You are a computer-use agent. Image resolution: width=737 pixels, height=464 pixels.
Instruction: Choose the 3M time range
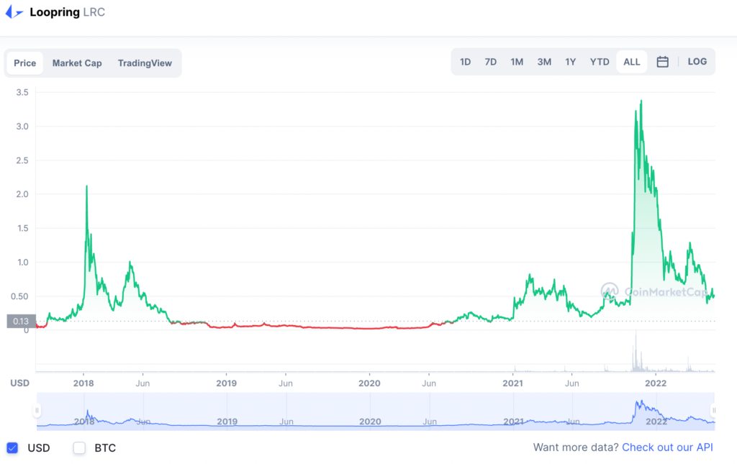click(x=544, y=62)
